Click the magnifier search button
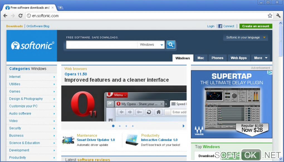 171,44
